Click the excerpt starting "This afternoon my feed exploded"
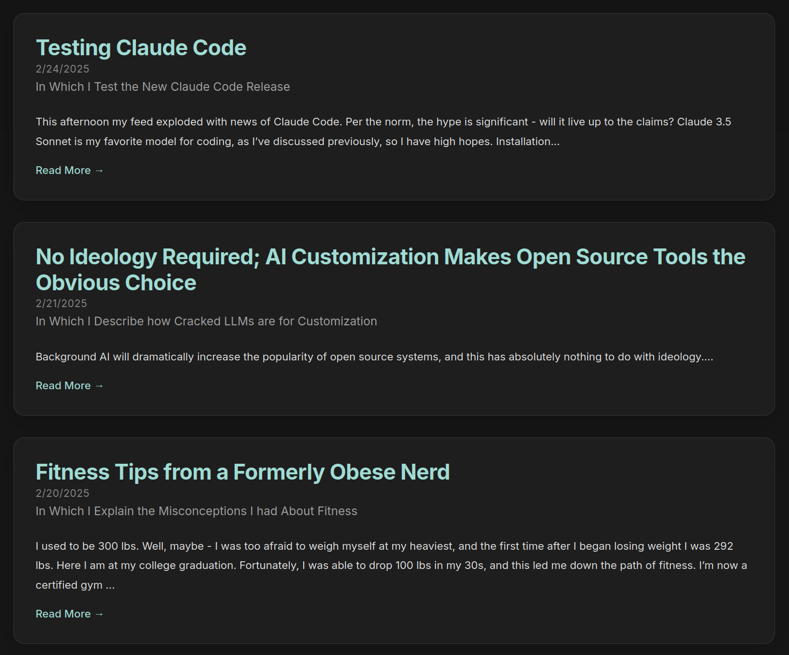789x655 pixels. 383,132
